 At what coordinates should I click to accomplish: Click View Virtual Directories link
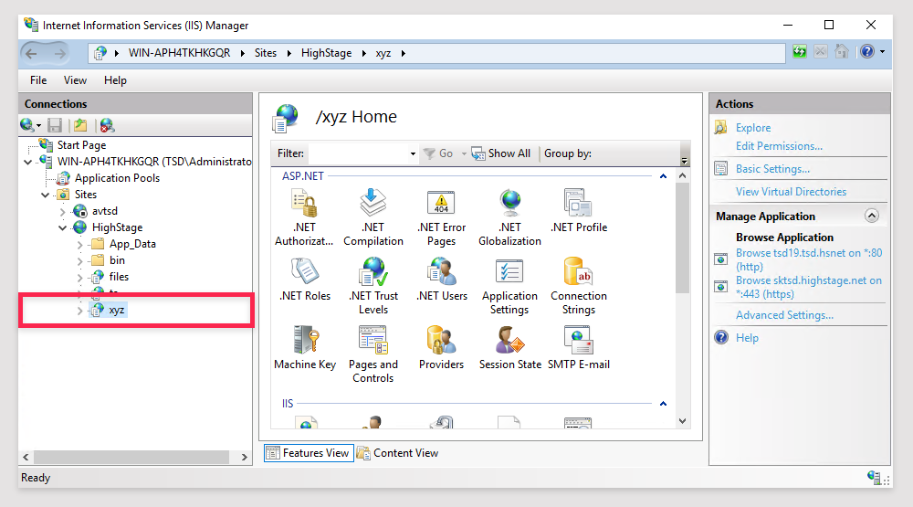pos(791,192)
